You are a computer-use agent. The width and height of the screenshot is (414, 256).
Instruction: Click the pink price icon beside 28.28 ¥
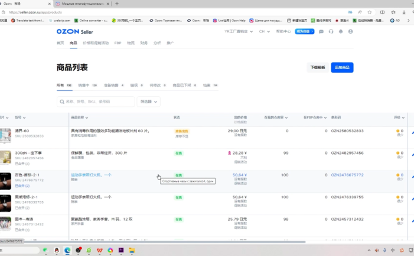click(229, 153)
